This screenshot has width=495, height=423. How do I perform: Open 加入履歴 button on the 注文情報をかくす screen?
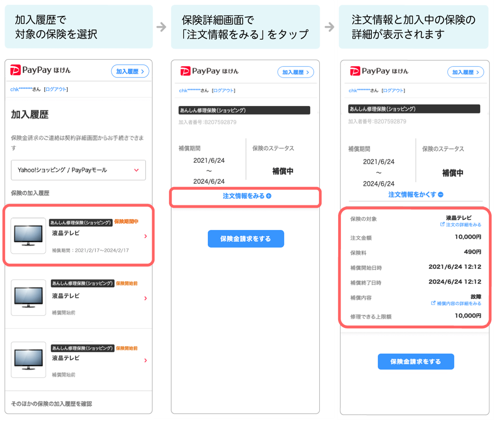[465, 72]
